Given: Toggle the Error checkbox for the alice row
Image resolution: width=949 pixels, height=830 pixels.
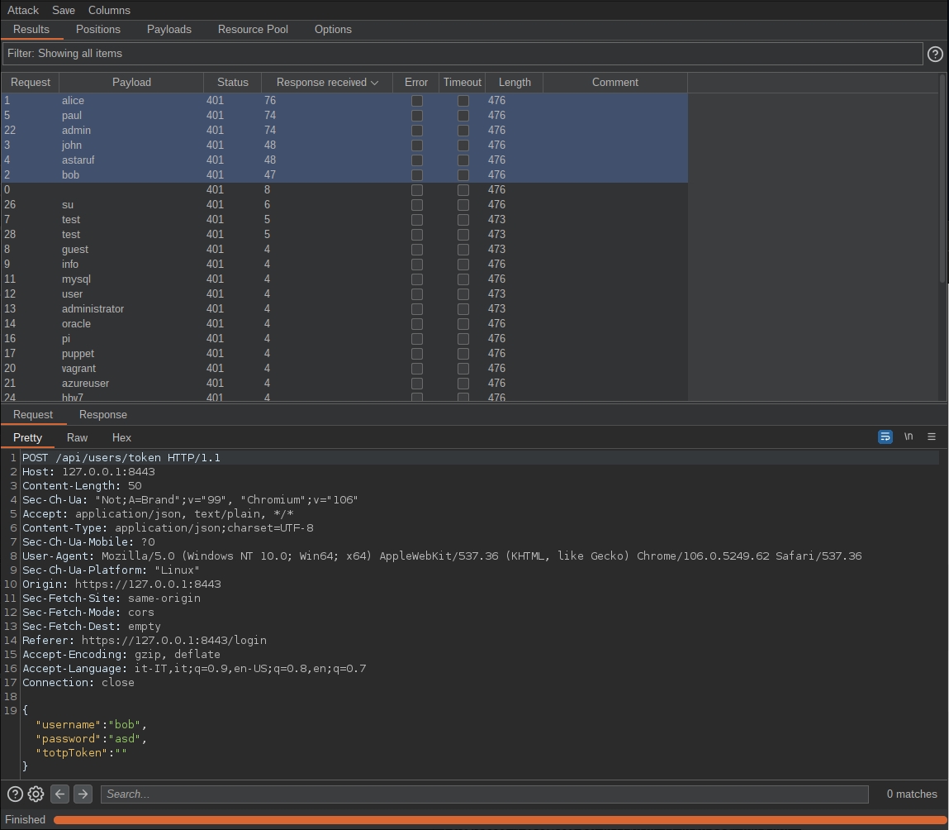Looking at the screenshot, I should tap(417, 101).
